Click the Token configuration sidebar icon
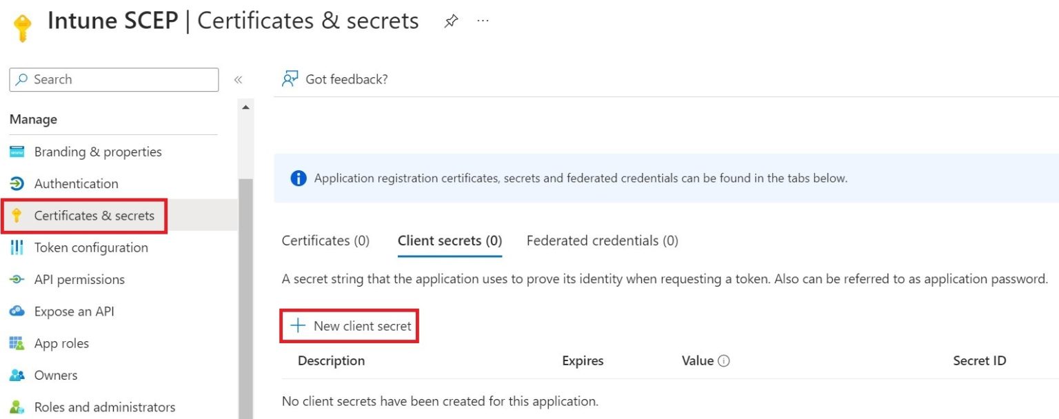 19,247
